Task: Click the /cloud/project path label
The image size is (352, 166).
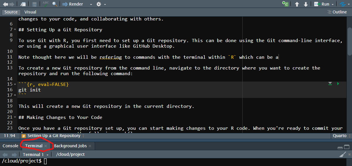Action: coord(70,154)
